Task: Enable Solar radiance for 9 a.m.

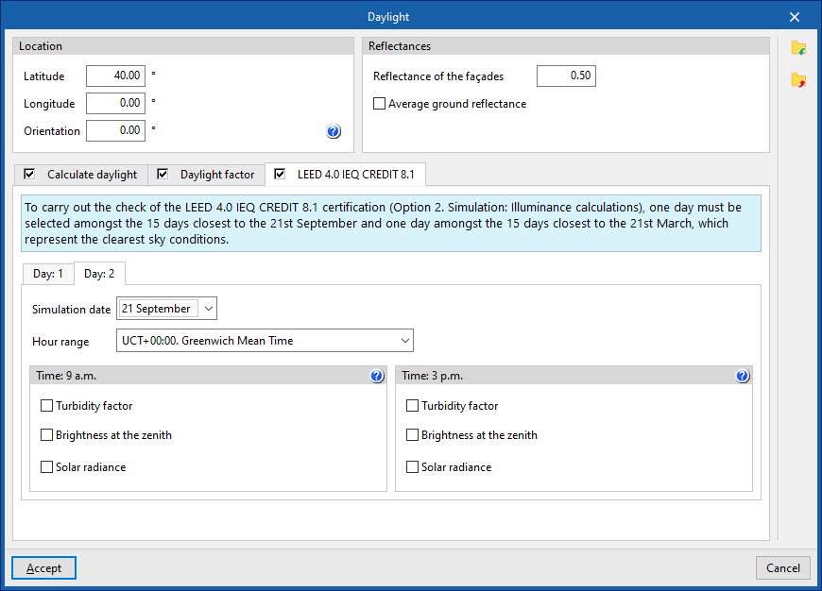Action: (46, 466)
